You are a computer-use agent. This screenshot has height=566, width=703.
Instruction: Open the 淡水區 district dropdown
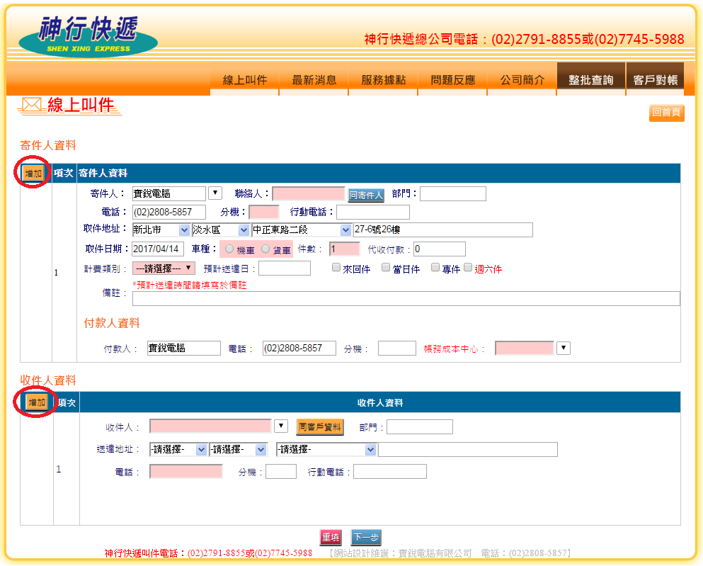click(222, 230)
